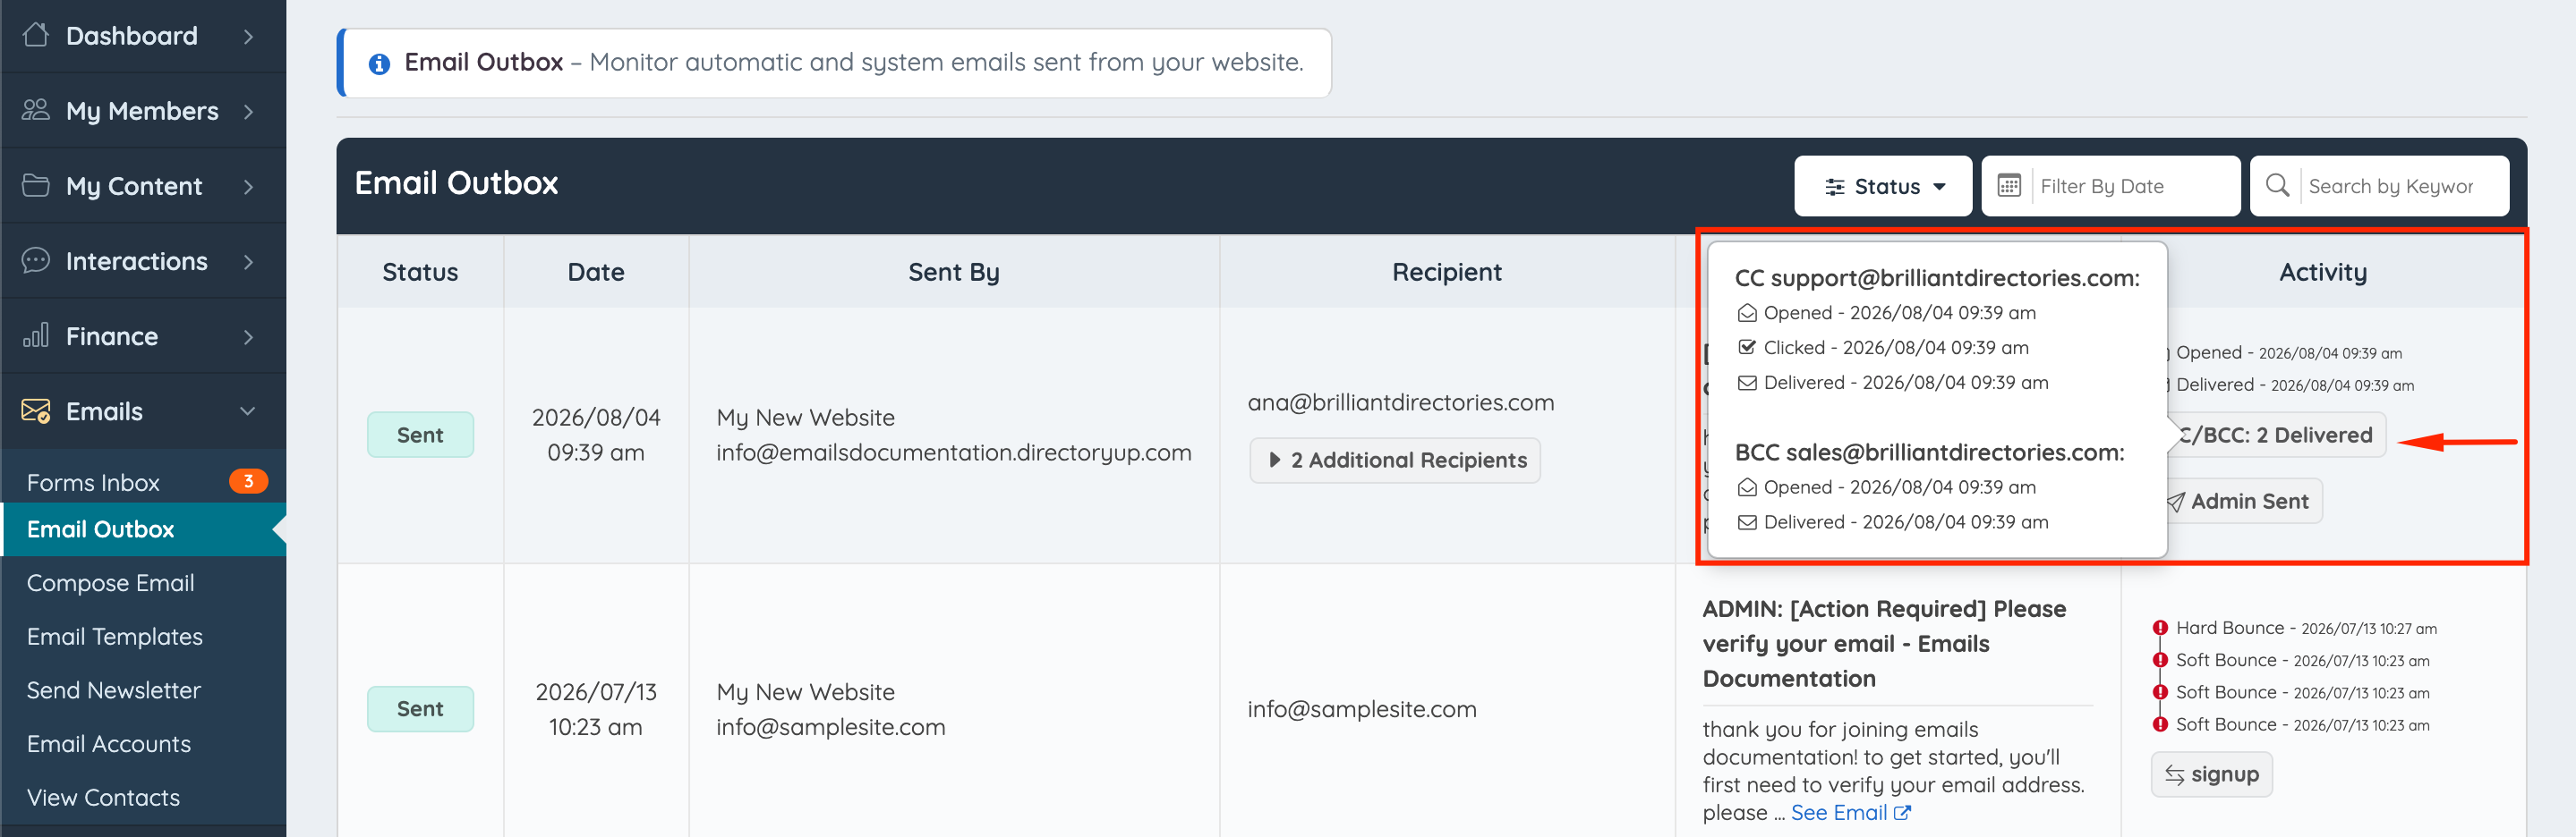Expand the My Members menu chevron
The height and width of the screenshot is (837, 2576).
click(x=248, y=111)
